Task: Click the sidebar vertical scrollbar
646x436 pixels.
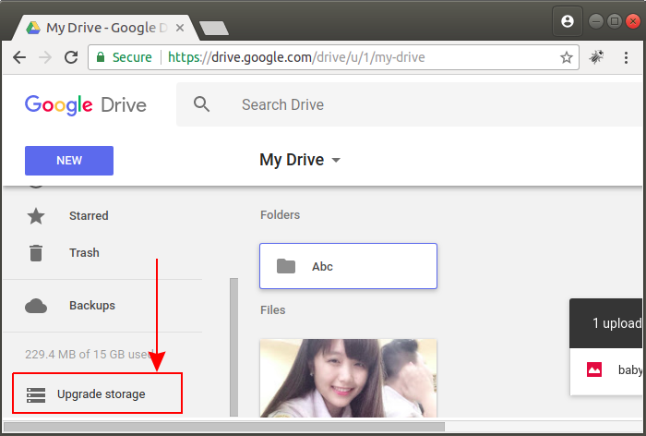Action: coord(234,347)
